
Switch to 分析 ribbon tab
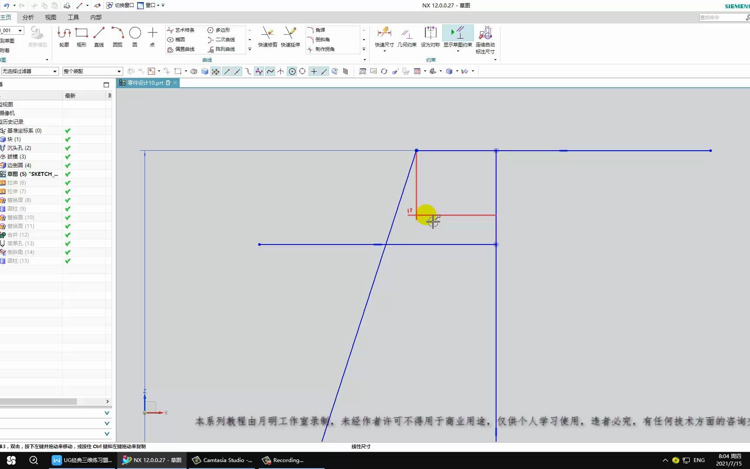28,17
